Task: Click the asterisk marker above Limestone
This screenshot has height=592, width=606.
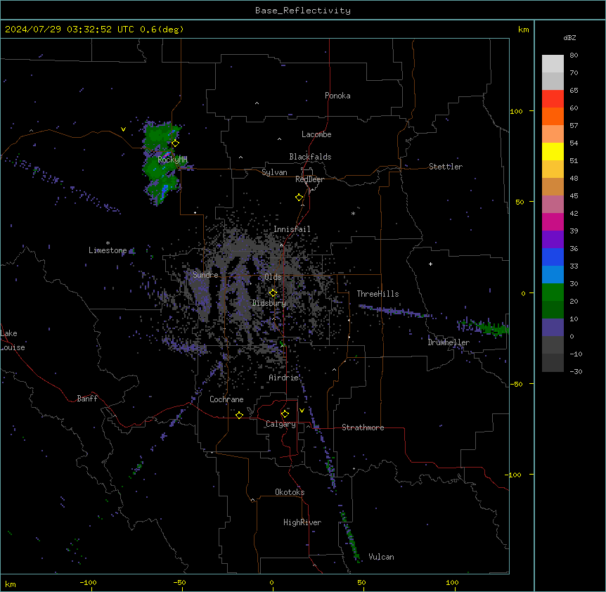Action: [x=108, y=243]
